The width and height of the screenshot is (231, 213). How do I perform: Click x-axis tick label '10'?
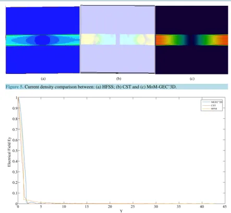coord(64,207)
